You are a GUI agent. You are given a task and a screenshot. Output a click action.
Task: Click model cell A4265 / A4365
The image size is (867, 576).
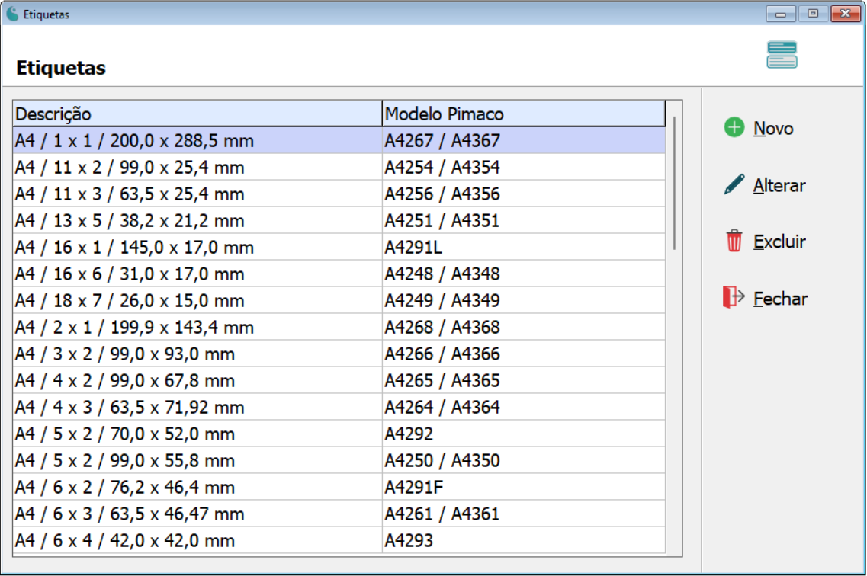[524, 380]
